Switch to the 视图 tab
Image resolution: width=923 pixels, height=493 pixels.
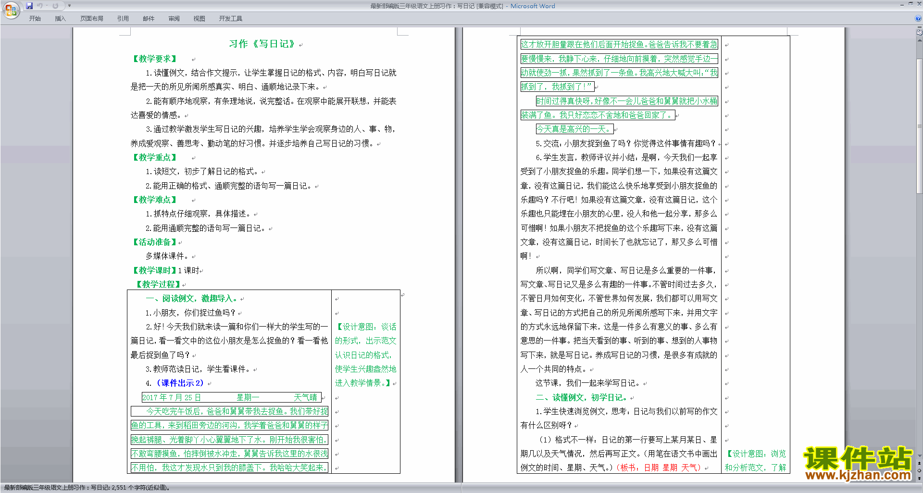coord(200,19)
